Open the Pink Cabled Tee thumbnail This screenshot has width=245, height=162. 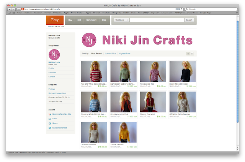pos(153,72)
